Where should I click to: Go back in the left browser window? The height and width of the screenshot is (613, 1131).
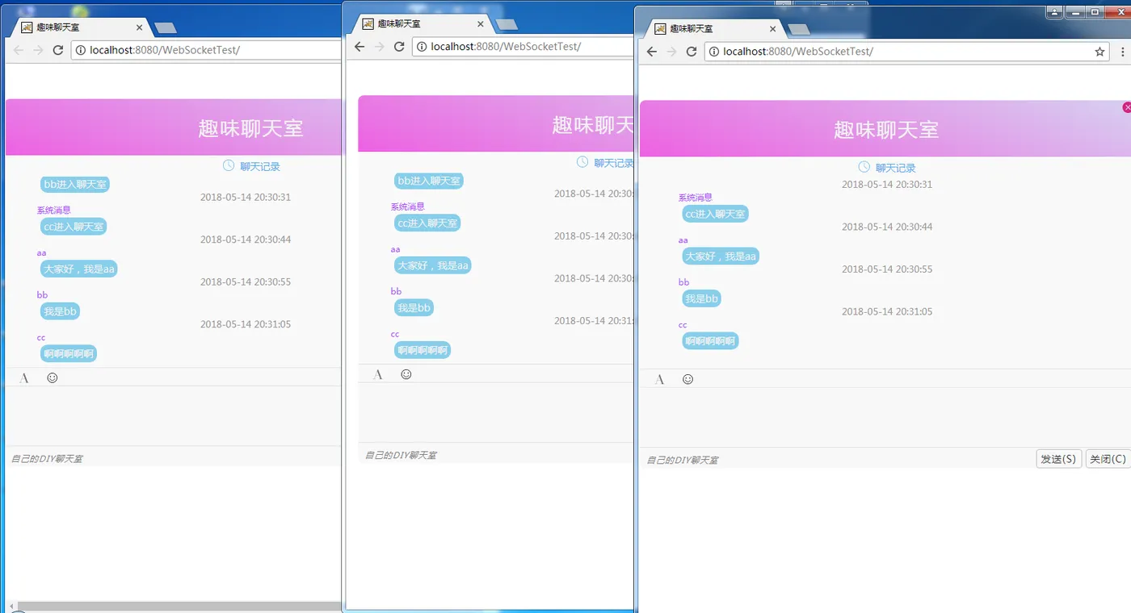18,50
